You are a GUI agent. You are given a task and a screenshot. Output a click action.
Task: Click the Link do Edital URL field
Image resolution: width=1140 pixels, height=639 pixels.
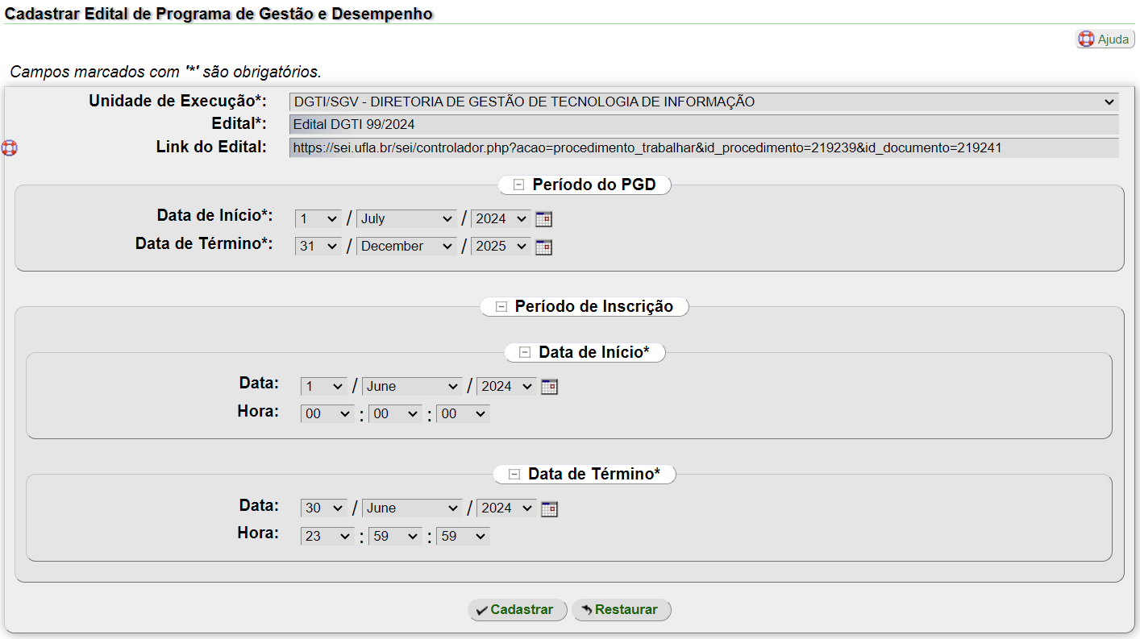click(704, 148)
